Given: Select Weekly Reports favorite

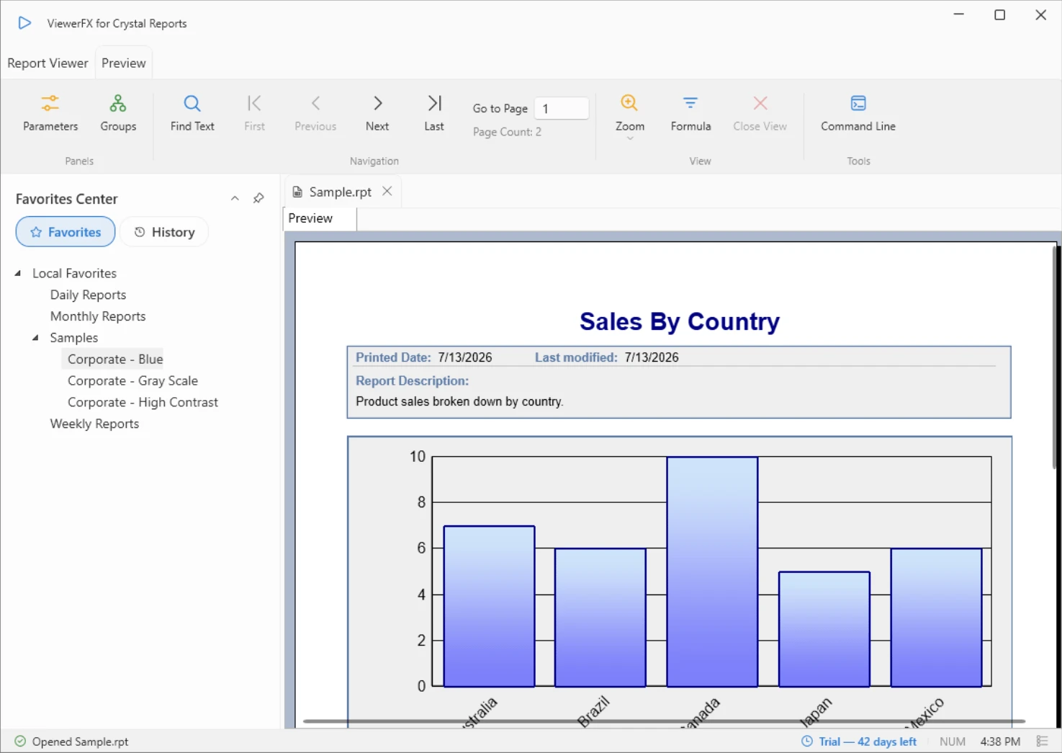Looking at the screenshot, I should (94, 424).
